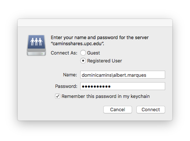The image size is (190, 141).
Task: Click the shared server volume icon
Action: pos(36,46)
